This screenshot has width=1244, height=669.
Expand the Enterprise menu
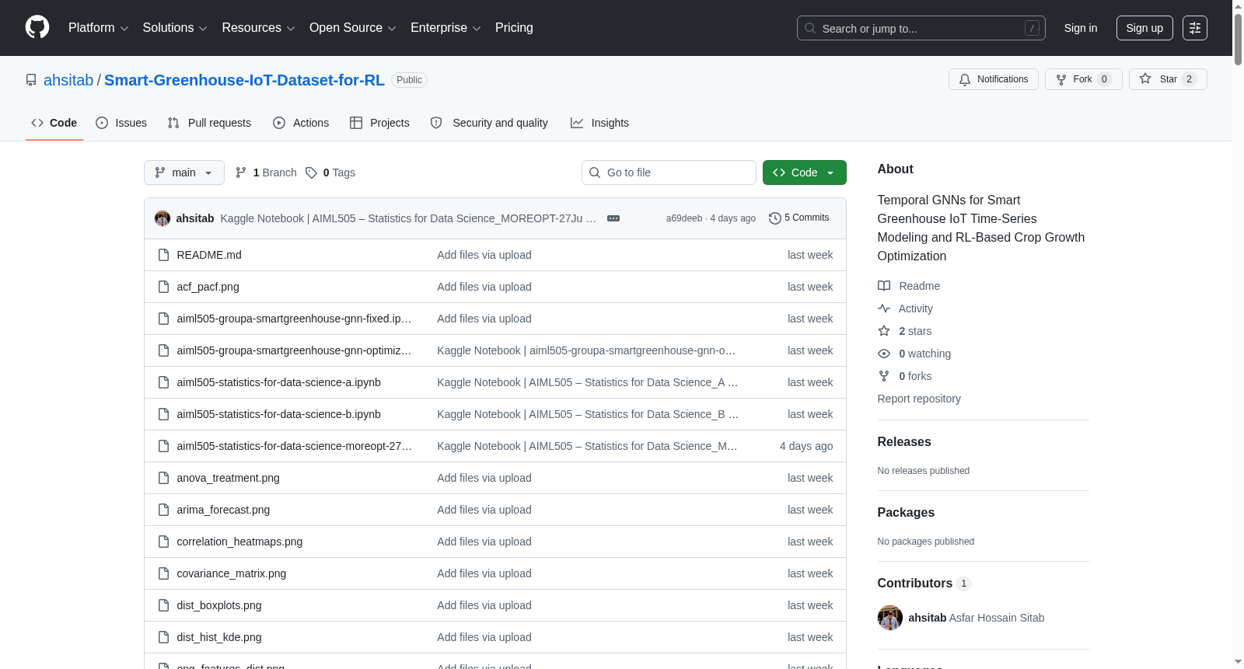coord(446,28)
